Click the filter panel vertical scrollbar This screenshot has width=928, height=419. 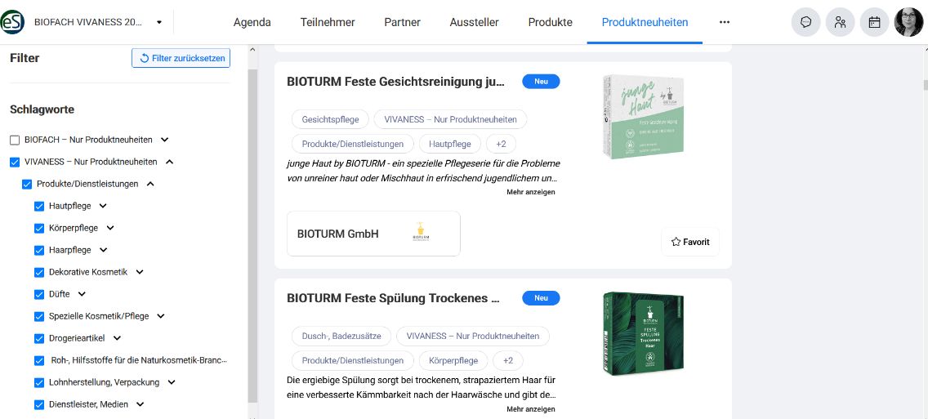tap(252, 235)
